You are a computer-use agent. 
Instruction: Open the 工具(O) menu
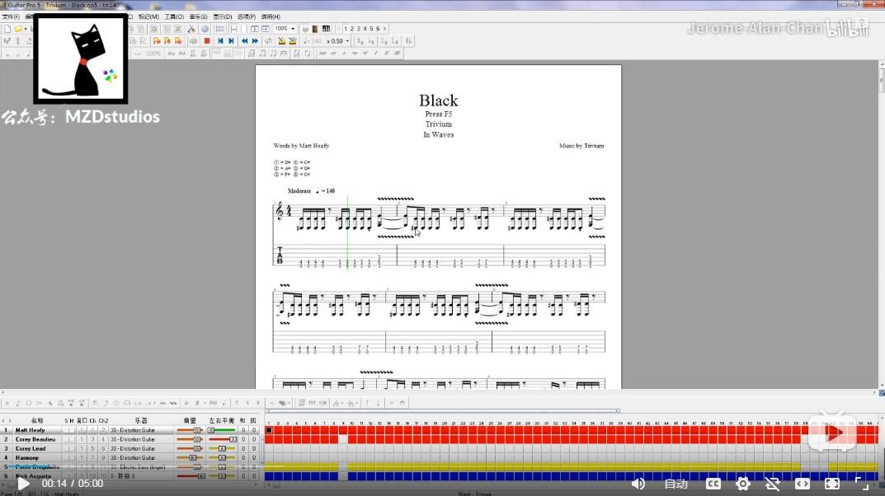tap(174, 17)
